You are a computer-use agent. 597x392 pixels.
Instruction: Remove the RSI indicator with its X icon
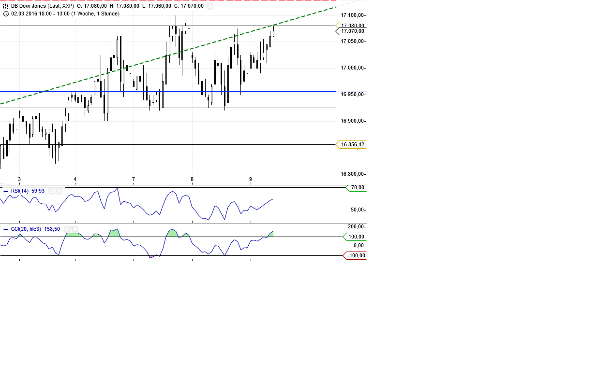coord(60,191)
